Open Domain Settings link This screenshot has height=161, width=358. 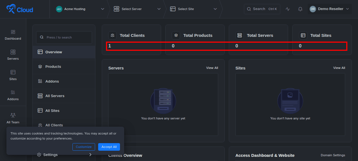(333, 155)
